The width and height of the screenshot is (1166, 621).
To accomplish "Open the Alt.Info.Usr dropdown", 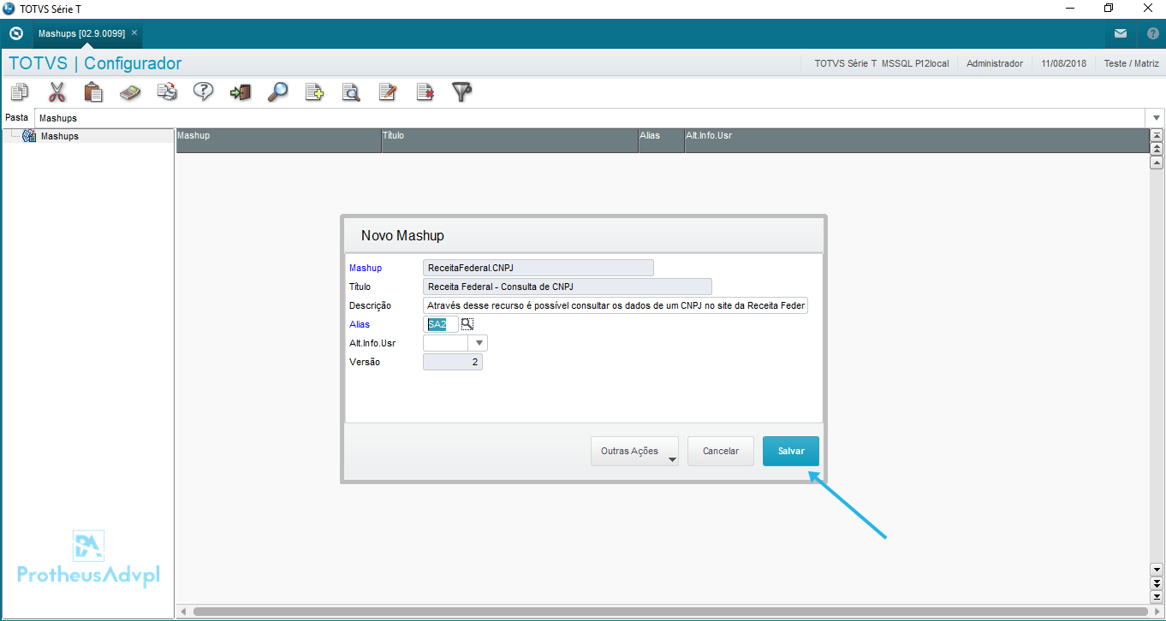I will coord(479,343).
